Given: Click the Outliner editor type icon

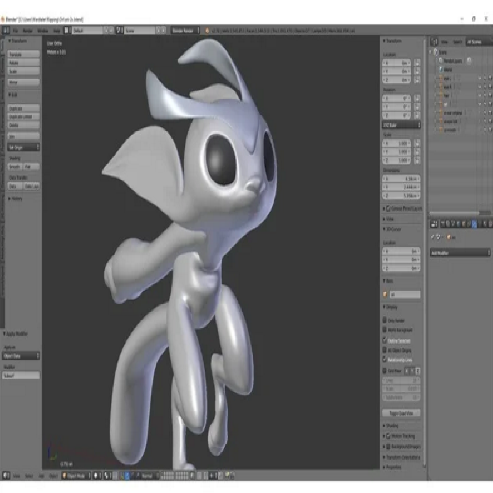Looking at the screenshot, I should (x=434, y=41).
